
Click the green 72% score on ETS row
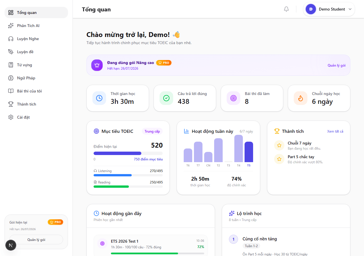click(x=201, y=247)
